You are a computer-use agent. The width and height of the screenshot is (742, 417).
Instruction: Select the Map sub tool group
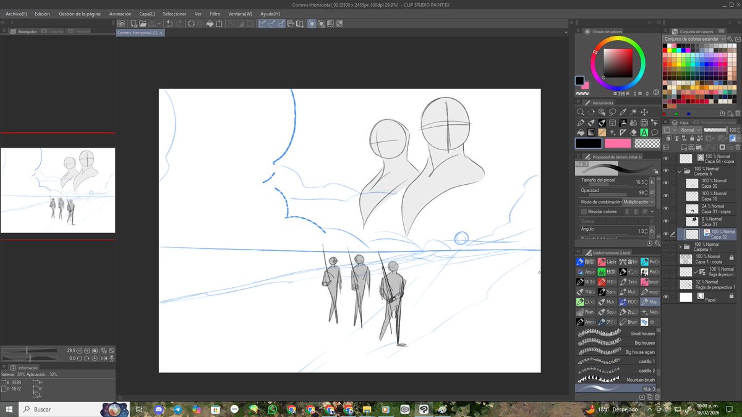(x=649, y=302)
